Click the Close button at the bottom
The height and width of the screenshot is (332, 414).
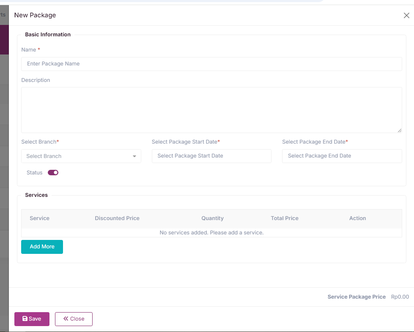coord(74,319)
